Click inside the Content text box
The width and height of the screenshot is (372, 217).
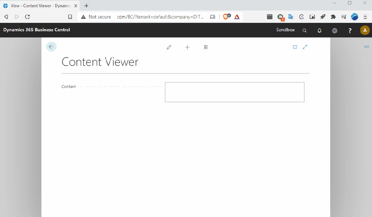pos(234,92)
